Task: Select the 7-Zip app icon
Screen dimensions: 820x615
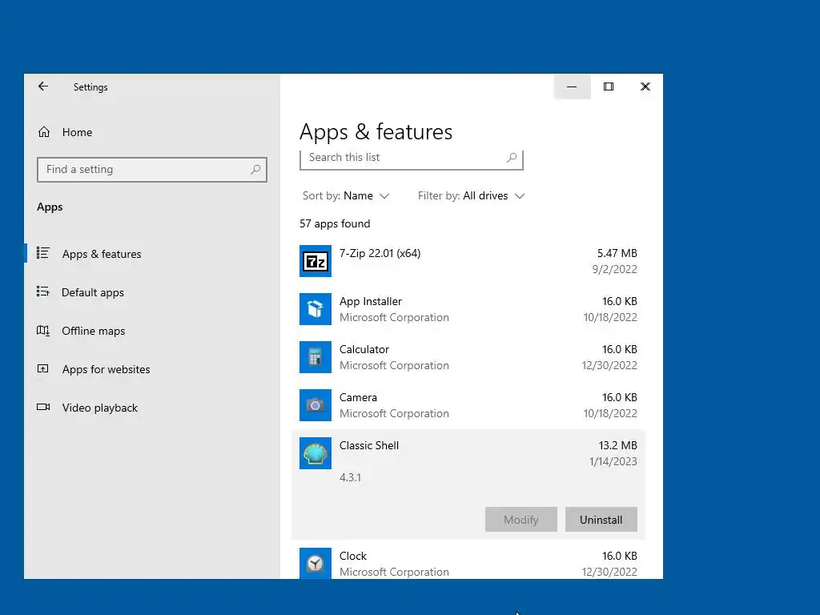Action: (316, 261)
